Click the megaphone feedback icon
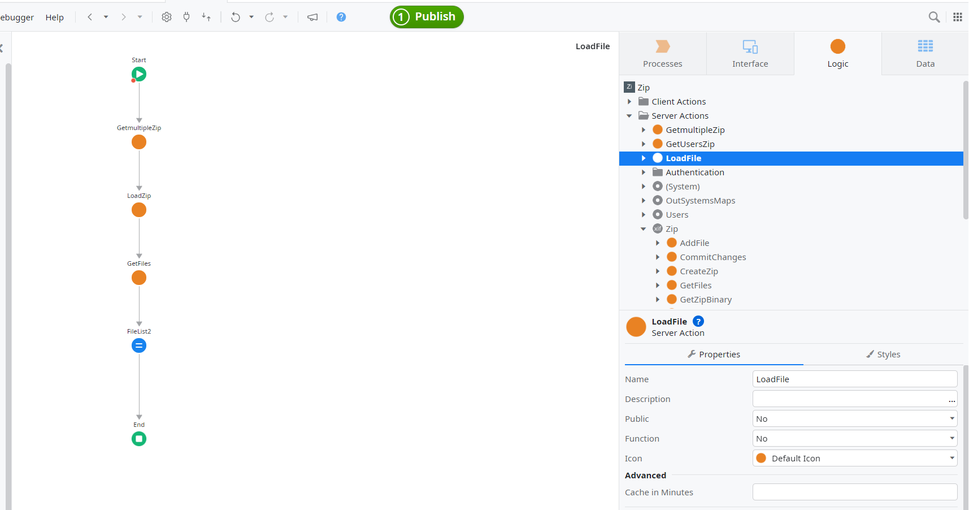This screenshot has height=510, width=969. [312, 17]
